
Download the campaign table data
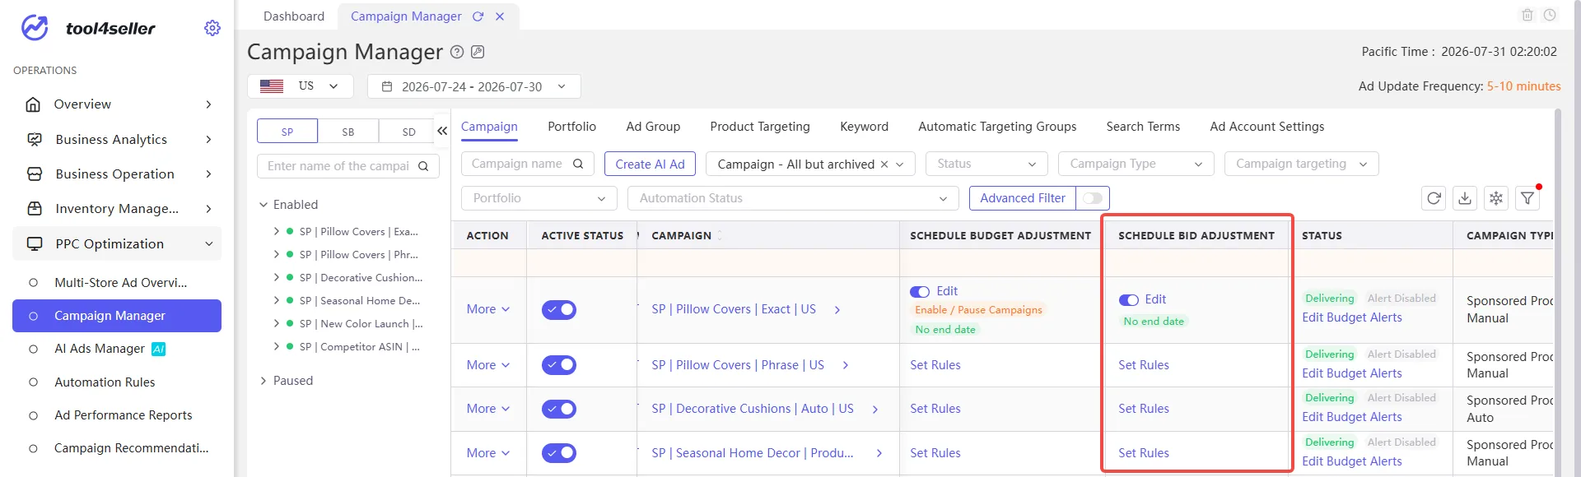pyautogui.click(x=1465, y=198)
